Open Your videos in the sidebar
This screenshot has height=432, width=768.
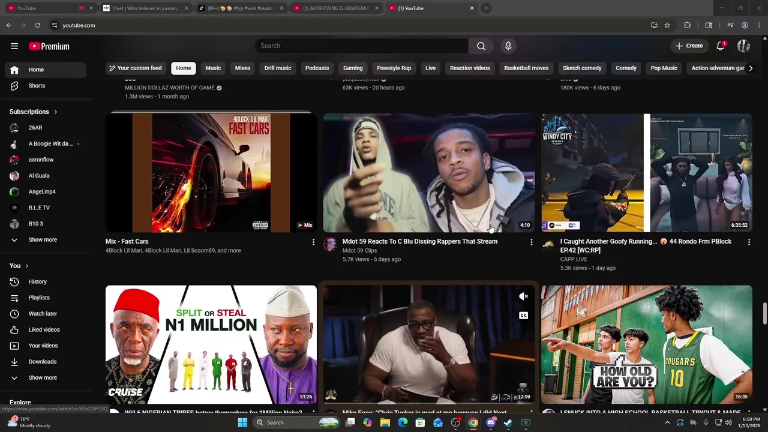[46, 346]
